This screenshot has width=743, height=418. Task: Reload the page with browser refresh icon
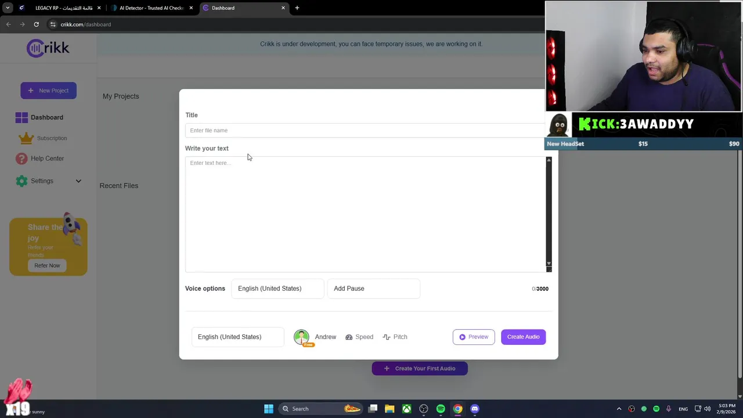click(x=36, y=24)
